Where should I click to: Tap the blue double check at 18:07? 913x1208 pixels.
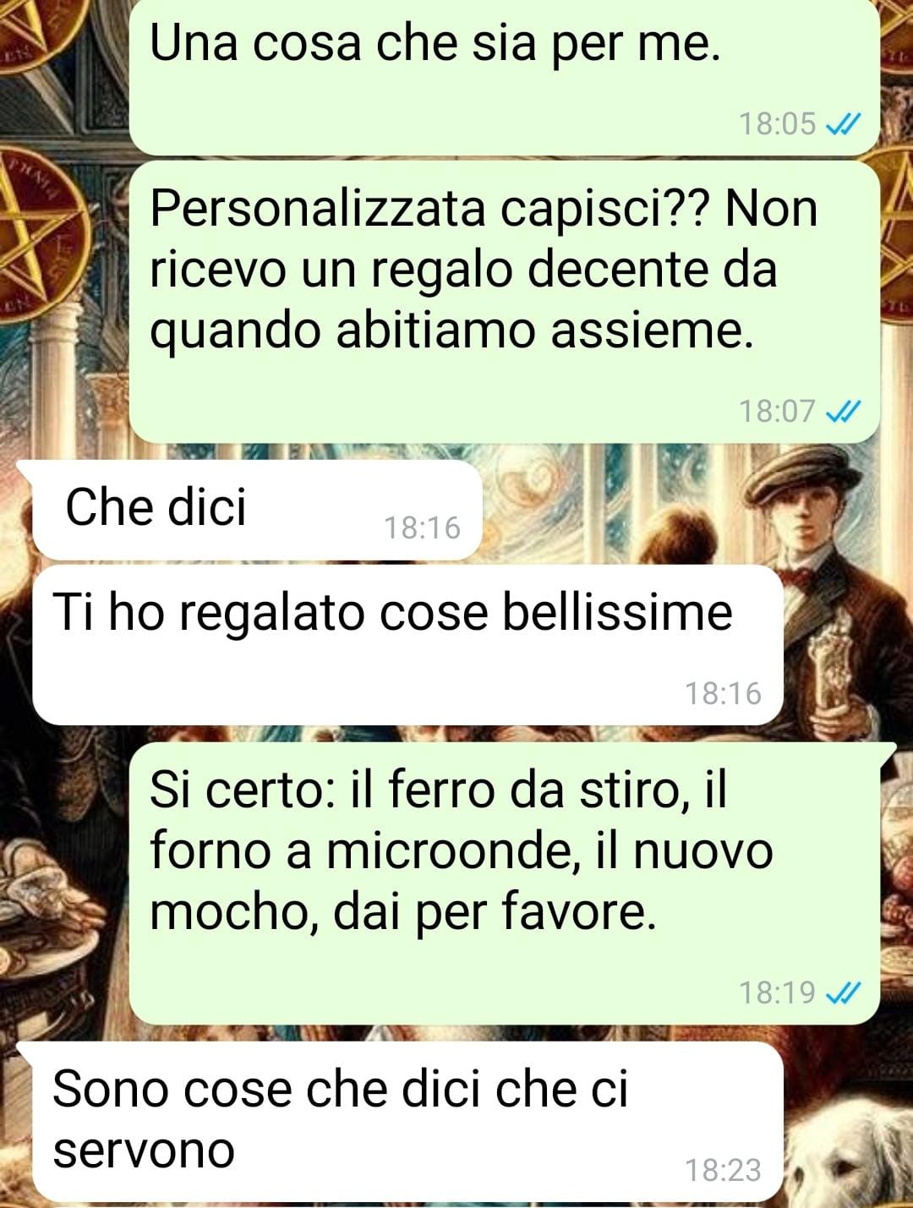843,412
